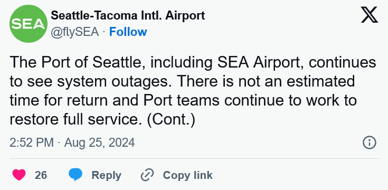This screenshot has width=388, height=190.
Task: Click the chain link copy icon
Action: coord(147,175)
